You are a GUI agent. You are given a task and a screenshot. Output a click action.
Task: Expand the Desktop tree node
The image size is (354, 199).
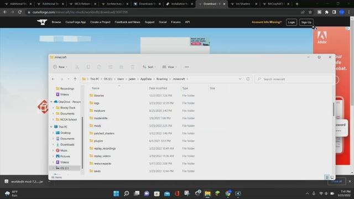(53, 133)
